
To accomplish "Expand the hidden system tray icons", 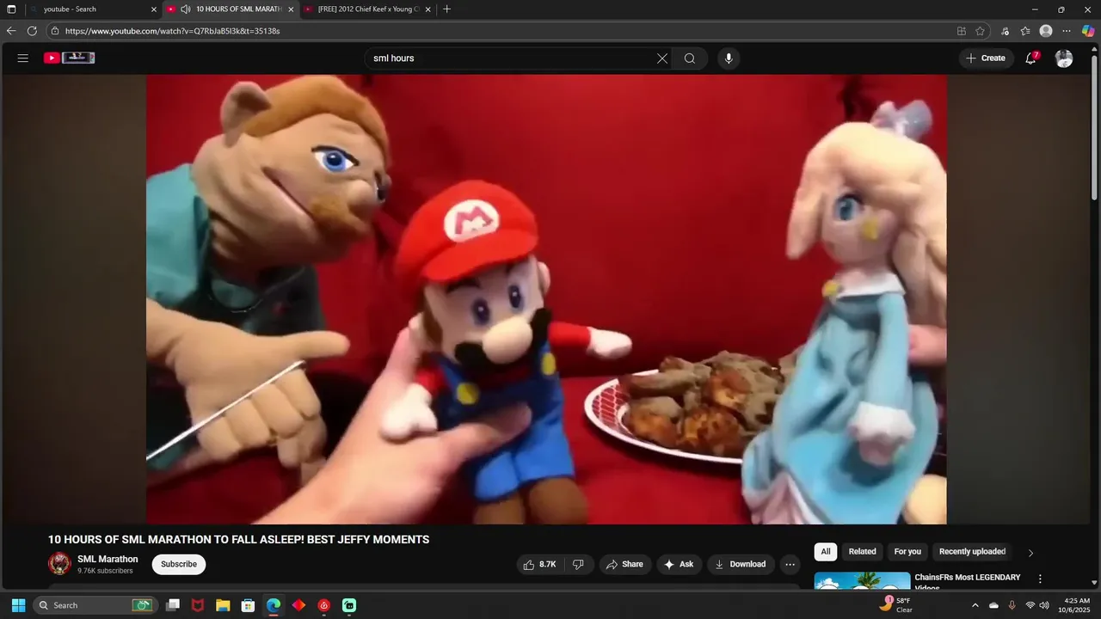I will click(975, 605).
